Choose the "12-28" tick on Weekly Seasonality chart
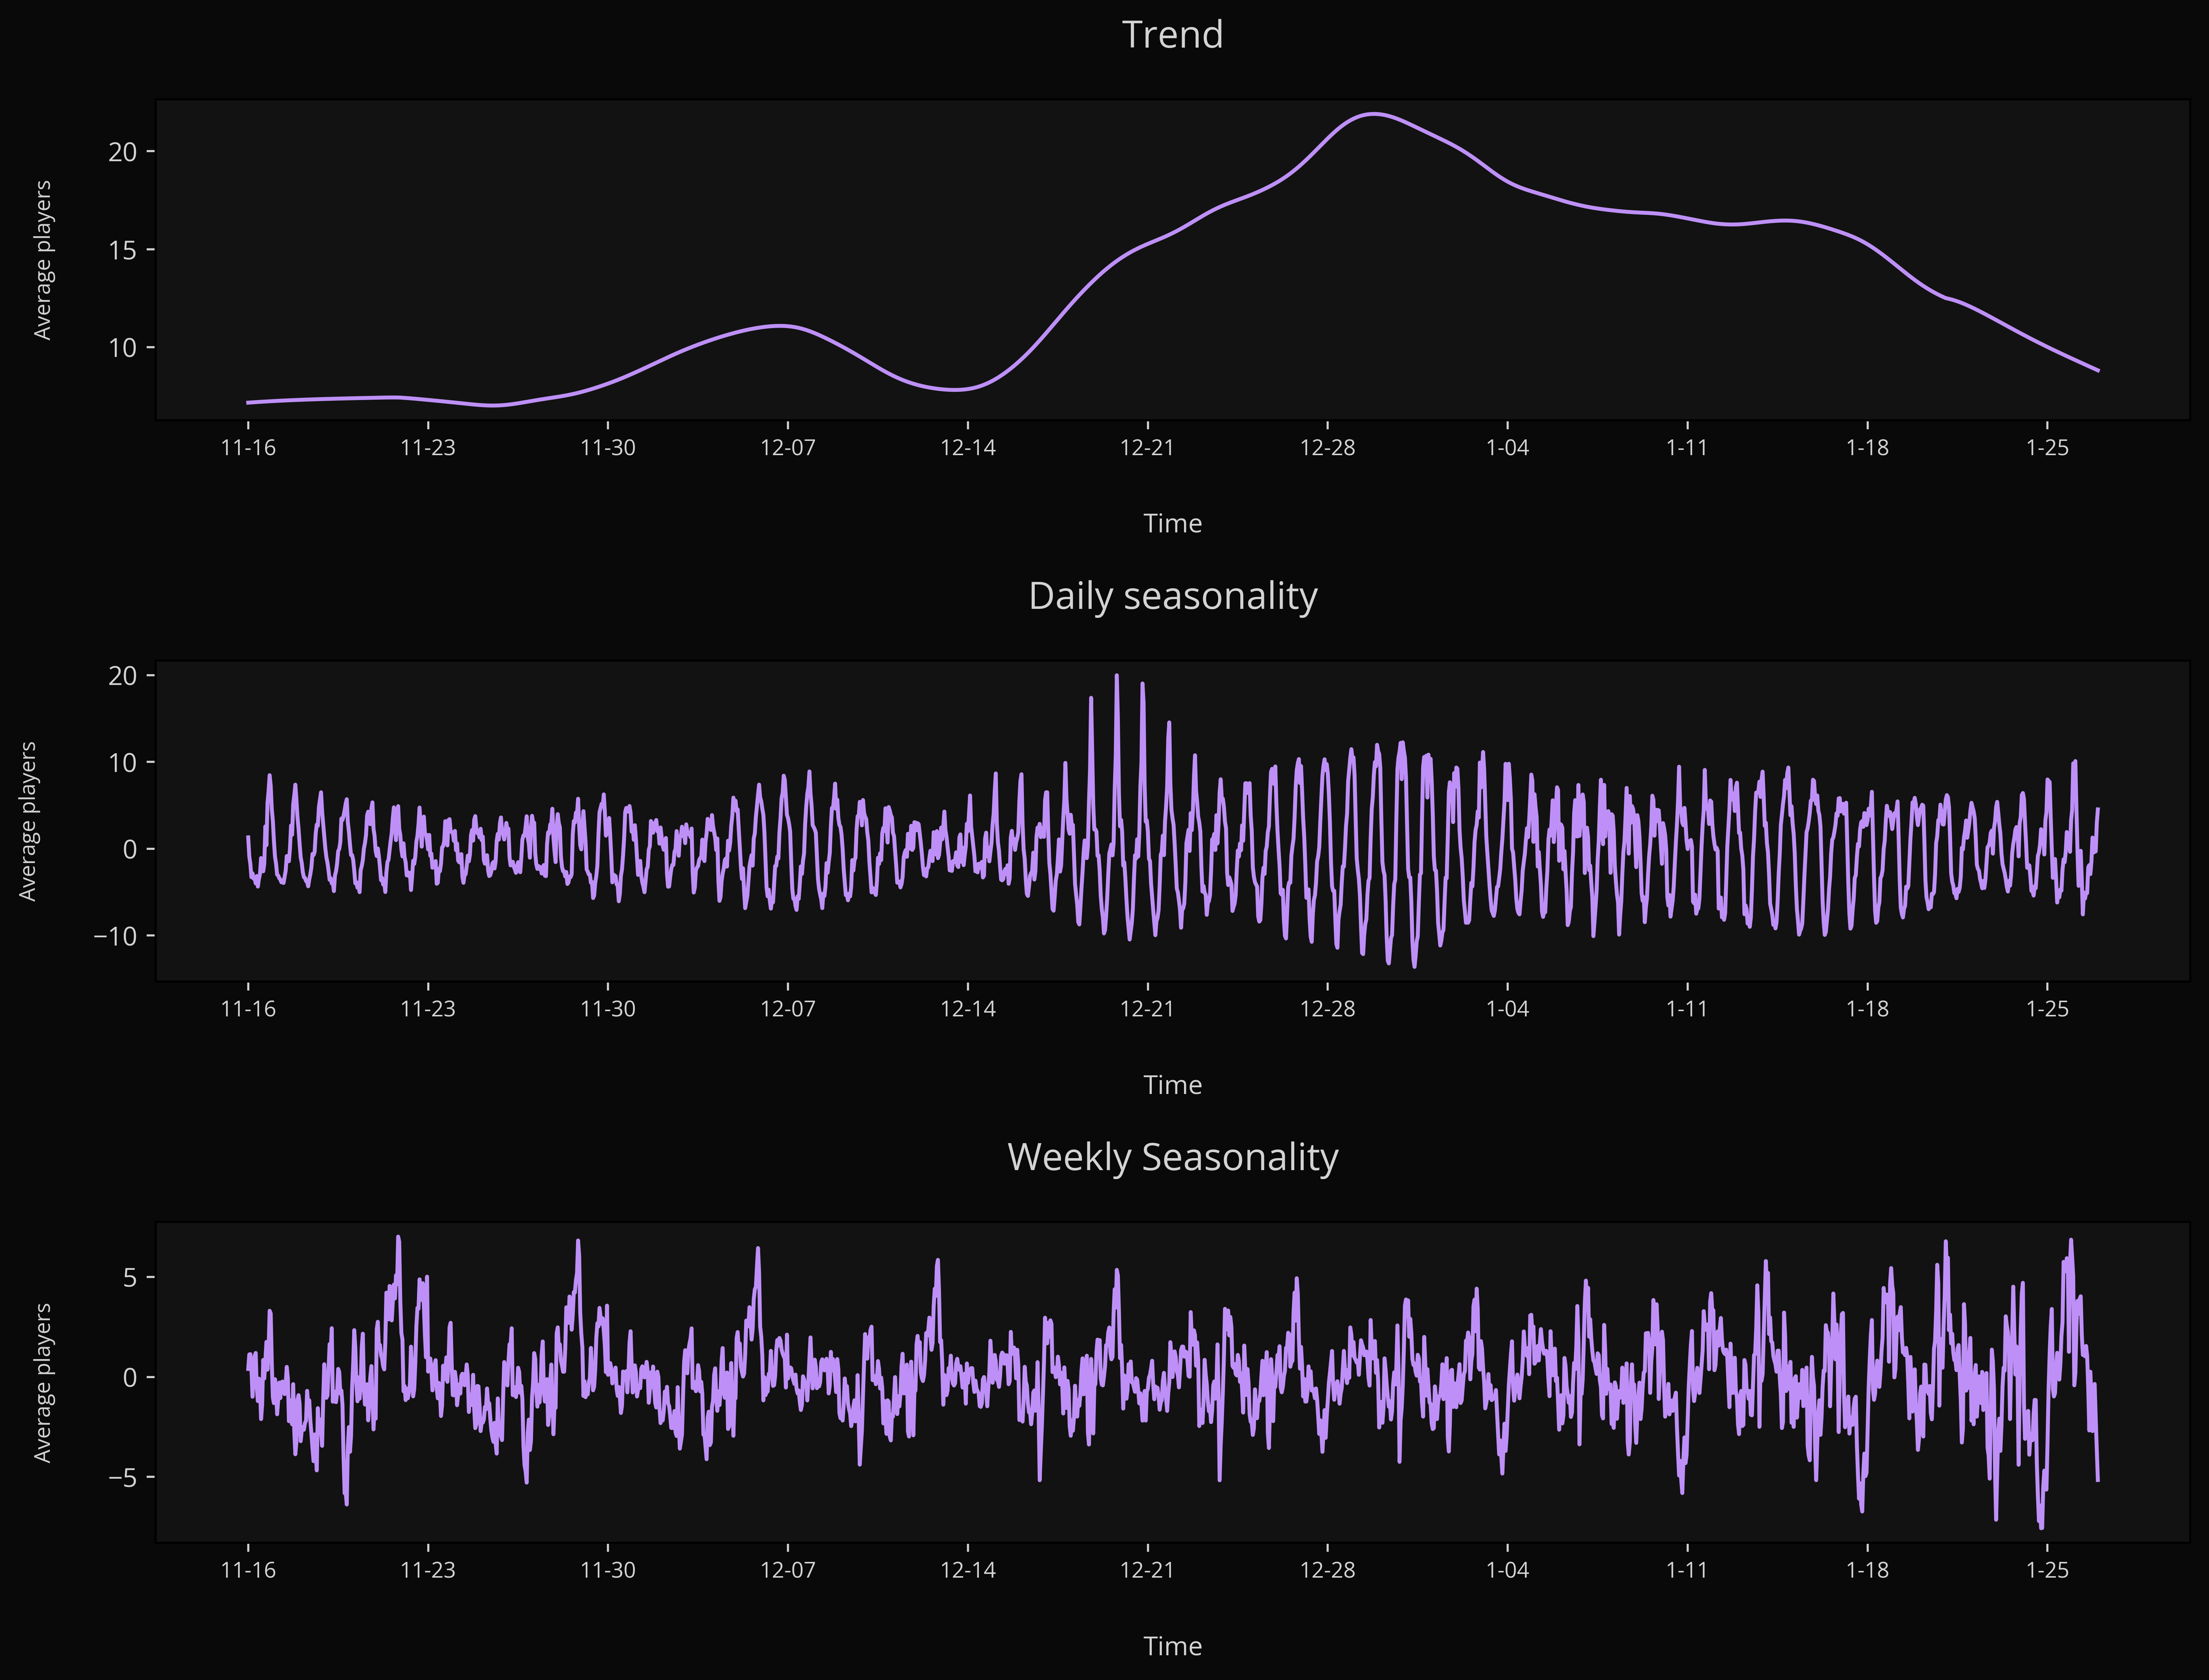The height and width of the screenshot is (1680, 2209). pos(1328,1570)
